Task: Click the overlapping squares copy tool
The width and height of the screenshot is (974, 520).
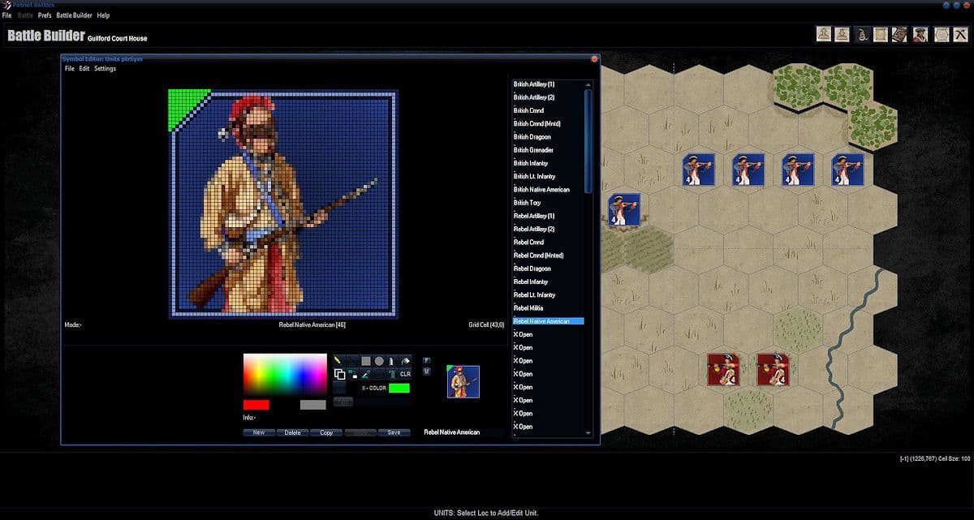Action: click(339, 374)
